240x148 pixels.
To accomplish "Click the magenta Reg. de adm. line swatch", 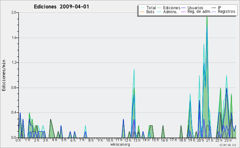I will (183, 12).
